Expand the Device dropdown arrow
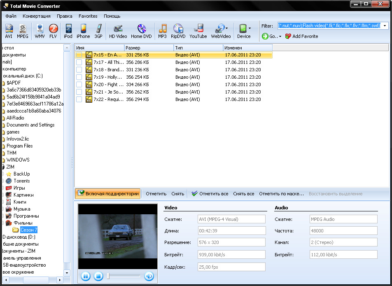 pos(250,28)
